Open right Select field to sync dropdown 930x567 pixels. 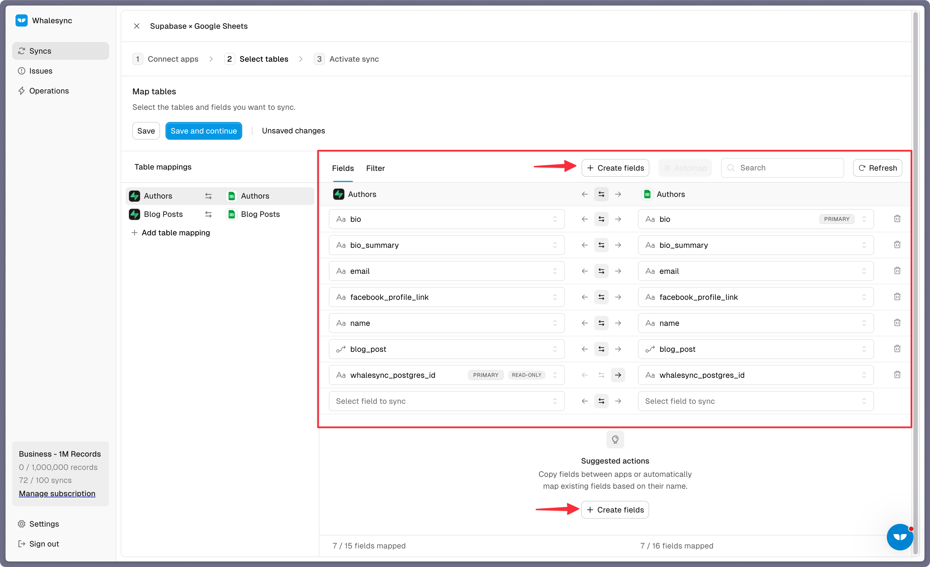[x=756, y=401]
